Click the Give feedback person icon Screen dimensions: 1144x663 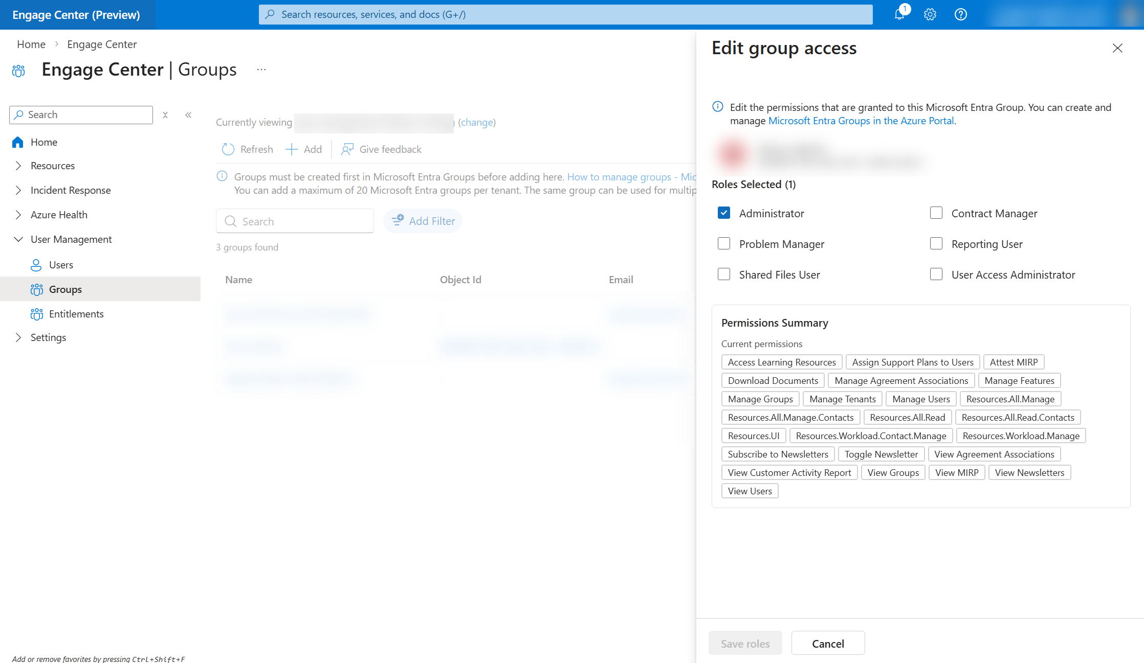coord(347,149)
